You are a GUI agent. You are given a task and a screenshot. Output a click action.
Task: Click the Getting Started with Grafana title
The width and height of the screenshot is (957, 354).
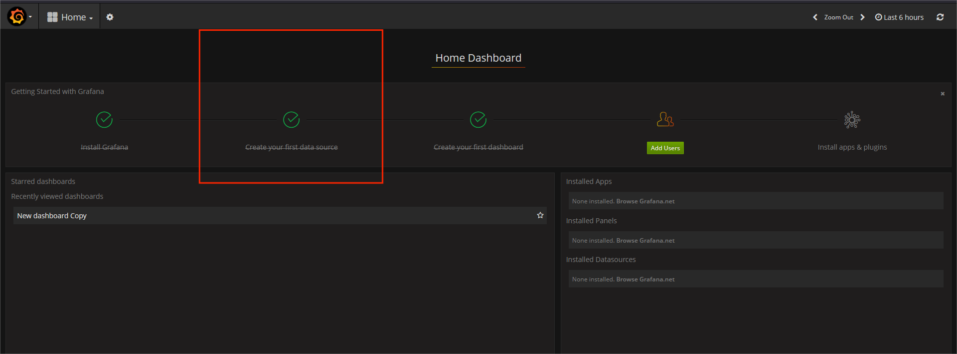point(58,91)
